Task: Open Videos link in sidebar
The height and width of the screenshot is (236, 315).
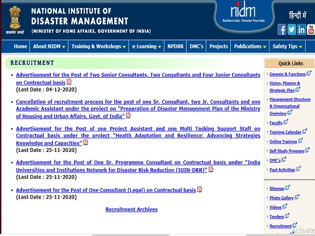Action: tap(276, 207)
